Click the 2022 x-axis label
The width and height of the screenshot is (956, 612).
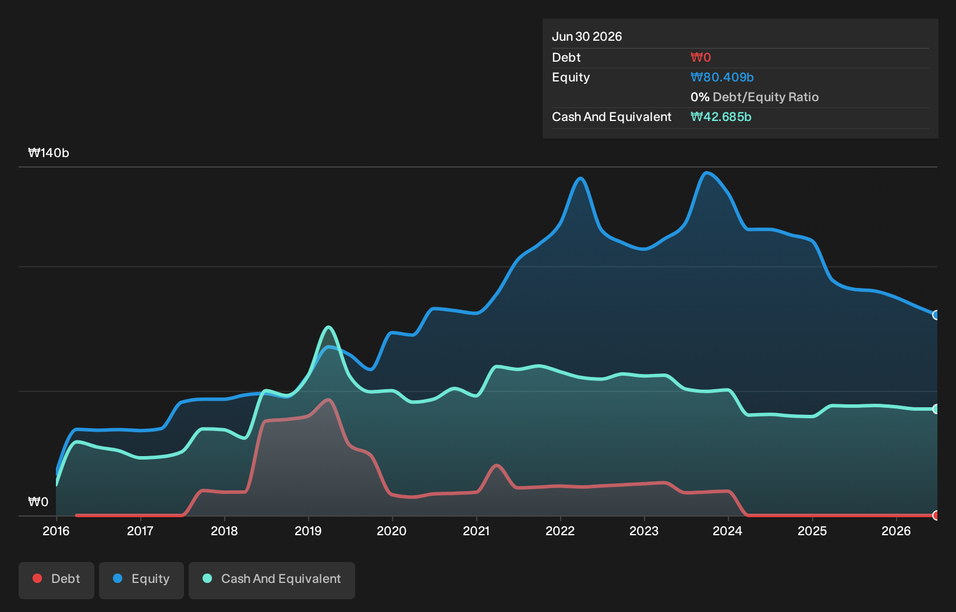(x=560, y=531)
